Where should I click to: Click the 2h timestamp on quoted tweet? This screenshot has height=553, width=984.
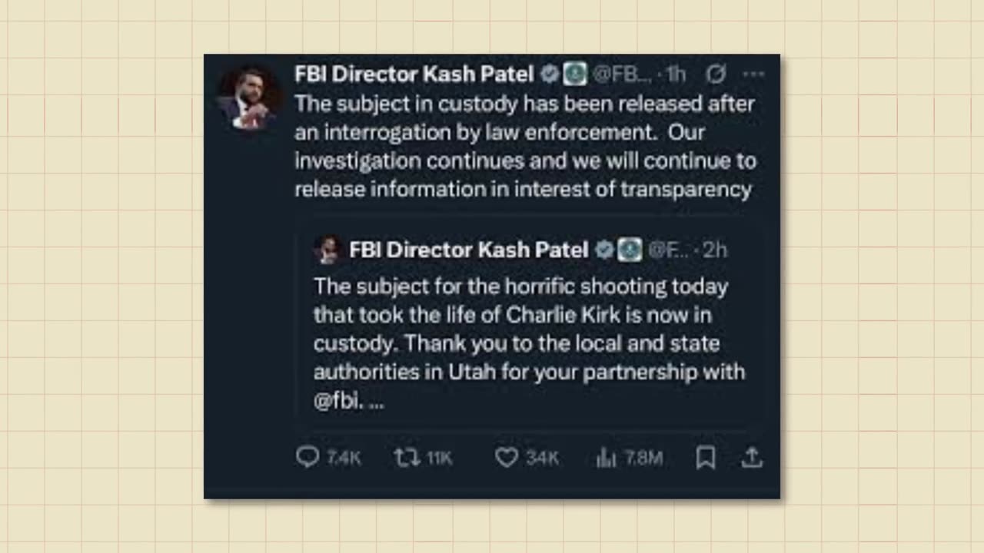coord(714,250)
